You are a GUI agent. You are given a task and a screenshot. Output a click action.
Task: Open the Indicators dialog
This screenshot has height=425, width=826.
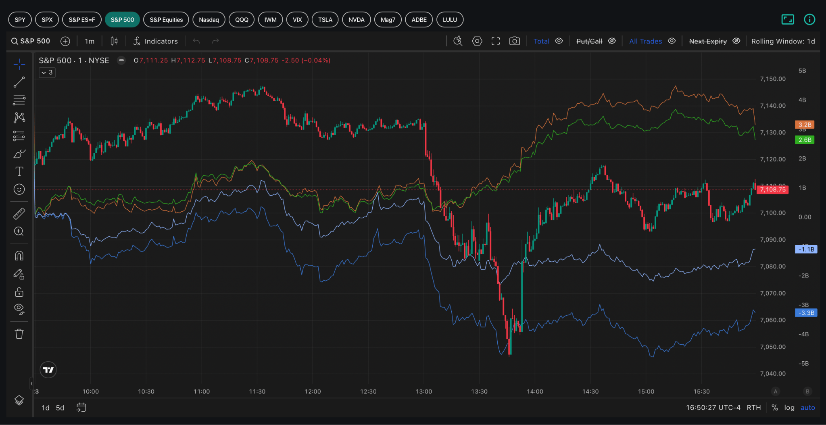(x=156, y=41)
